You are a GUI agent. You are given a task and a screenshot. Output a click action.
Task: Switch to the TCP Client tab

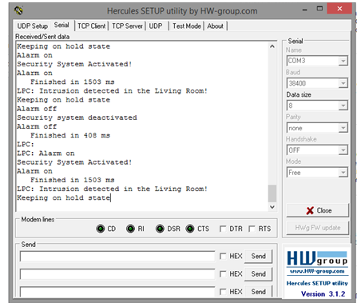click(92, 26)
